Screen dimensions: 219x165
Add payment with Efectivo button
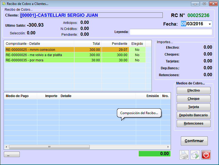click(193, 90)
